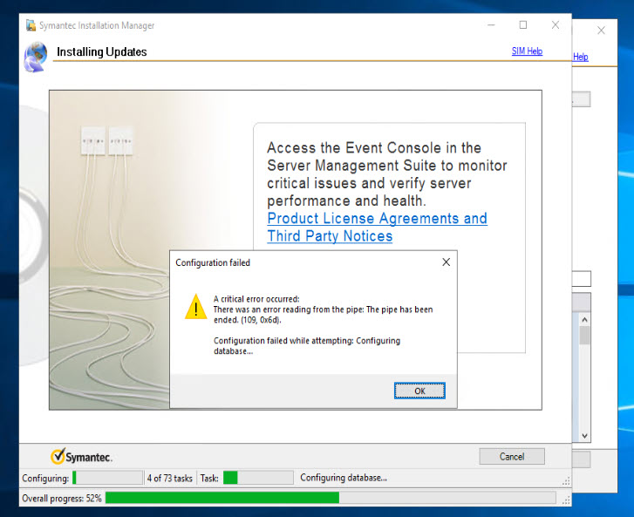Click the Configuring progress bar
Viewport: 634px width, 517px height.
pyautogui.click(x=107, y=478)
